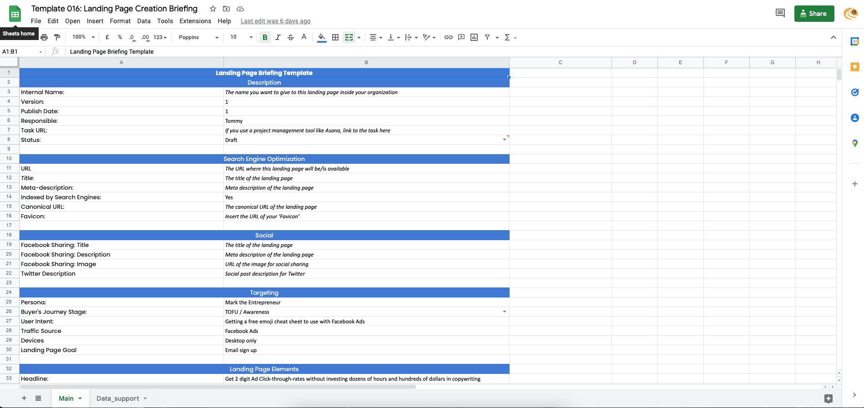The image size is (864, 408).
Task: Open Contacts side panel
Action: point(854,118)
